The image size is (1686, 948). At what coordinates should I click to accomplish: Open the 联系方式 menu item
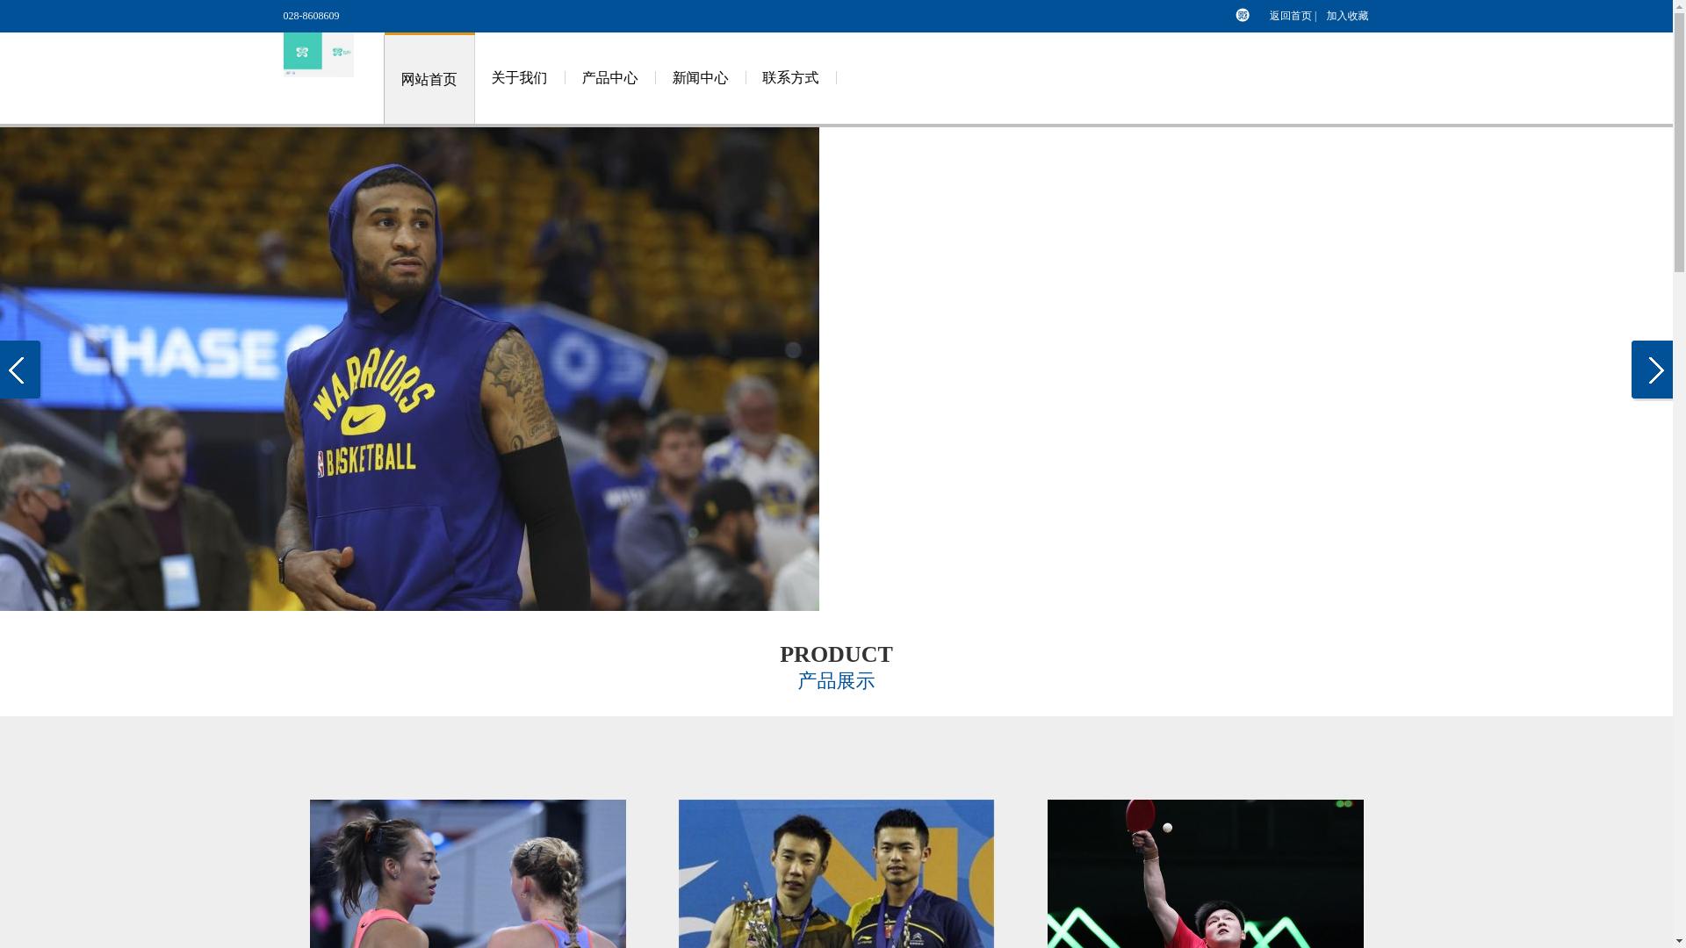(x=790, y=78)
